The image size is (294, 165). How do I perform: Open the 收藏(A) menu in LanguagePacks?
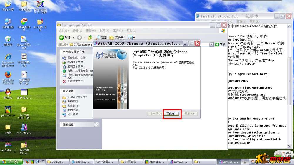tap(104, 31)
